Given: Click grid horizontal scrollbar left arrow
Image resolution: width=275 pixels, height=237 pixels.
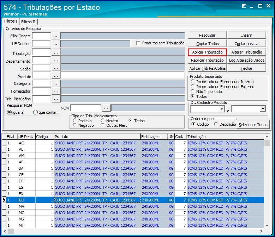Looking at the screenshot, I should click(5, 231).
